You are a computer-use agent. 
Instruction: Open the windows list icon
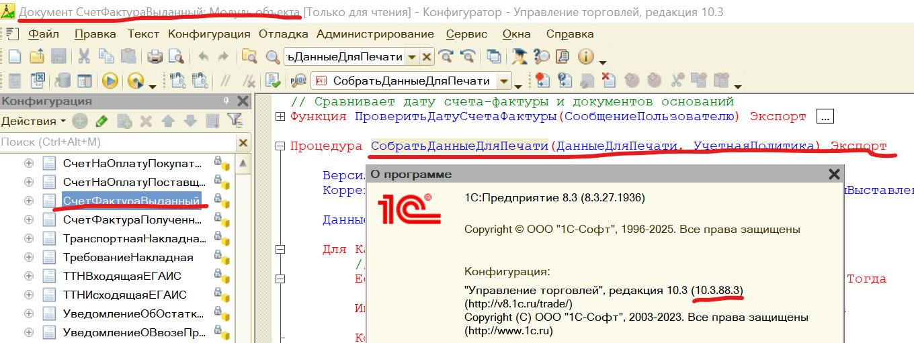494,57
